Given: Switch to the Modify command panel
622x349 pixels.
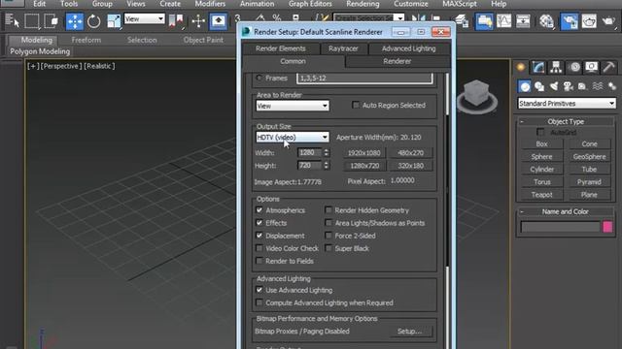Looking at the screenshot, I should tap(538, 67).
